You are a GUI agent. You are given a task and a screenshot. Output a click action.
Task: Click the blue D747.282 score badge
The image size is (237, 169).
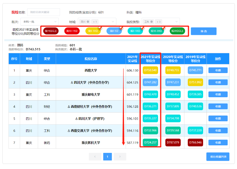[x=150, y=82]
